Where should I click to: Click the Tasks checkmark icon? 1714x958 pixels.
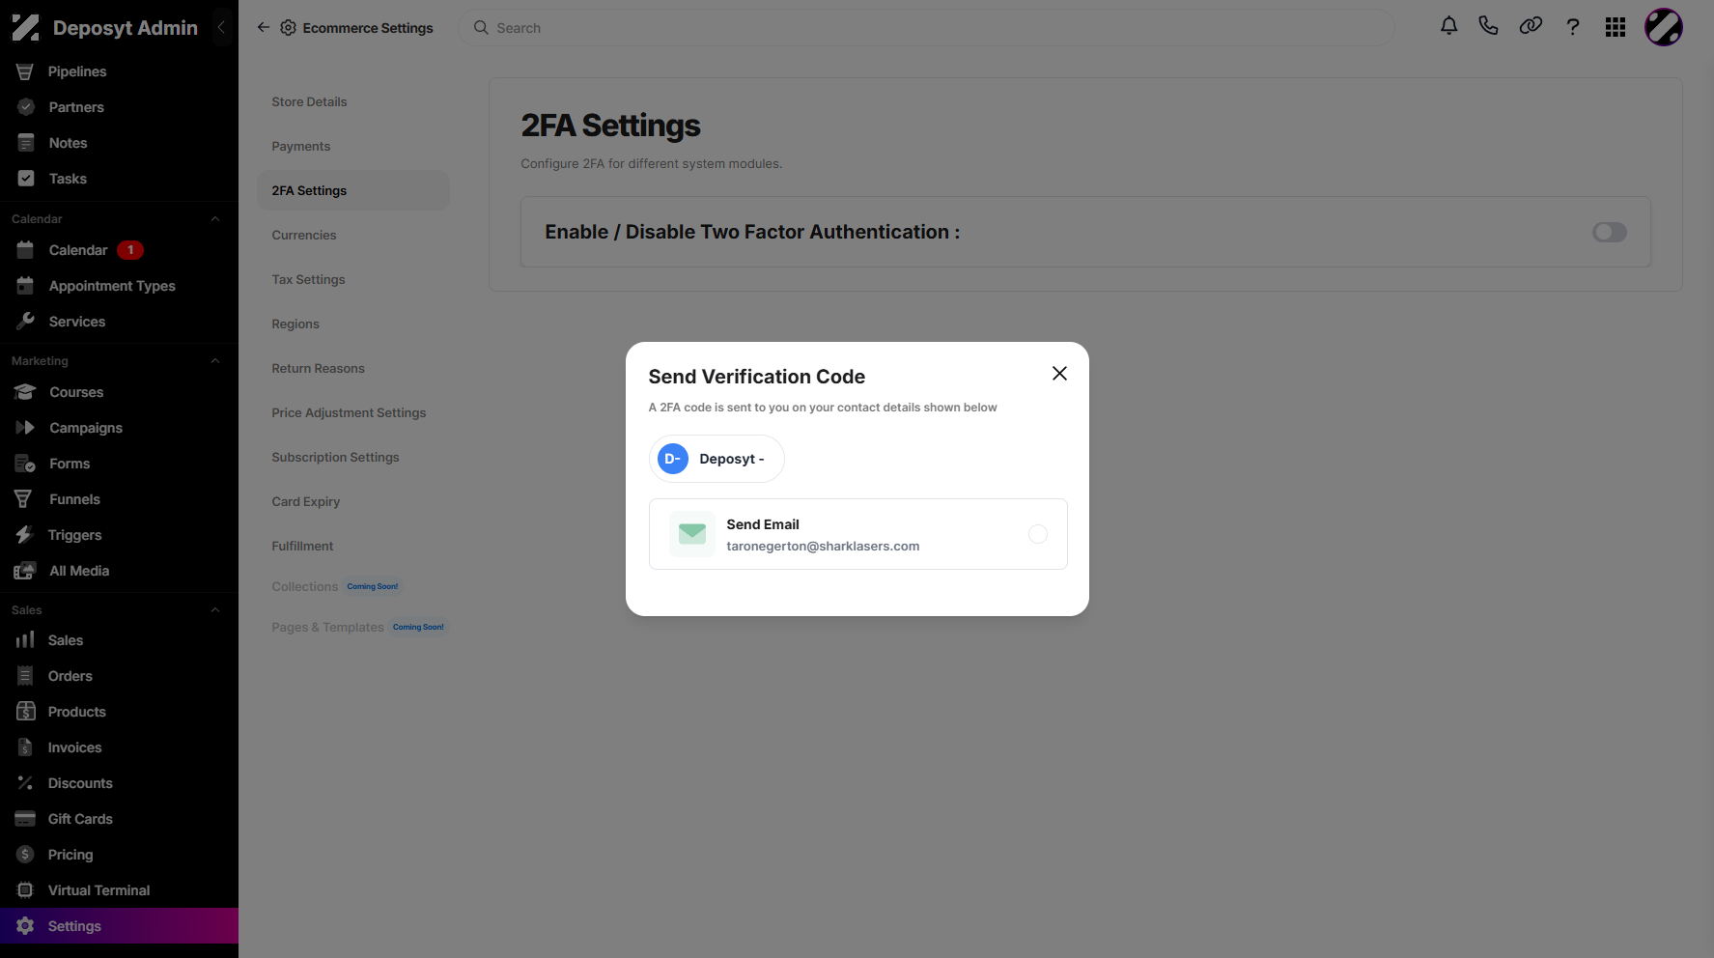[26, 179]
